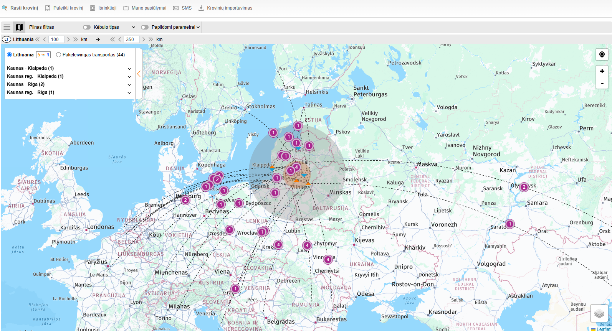Click the locate-me button on the map

pos(602,54)
